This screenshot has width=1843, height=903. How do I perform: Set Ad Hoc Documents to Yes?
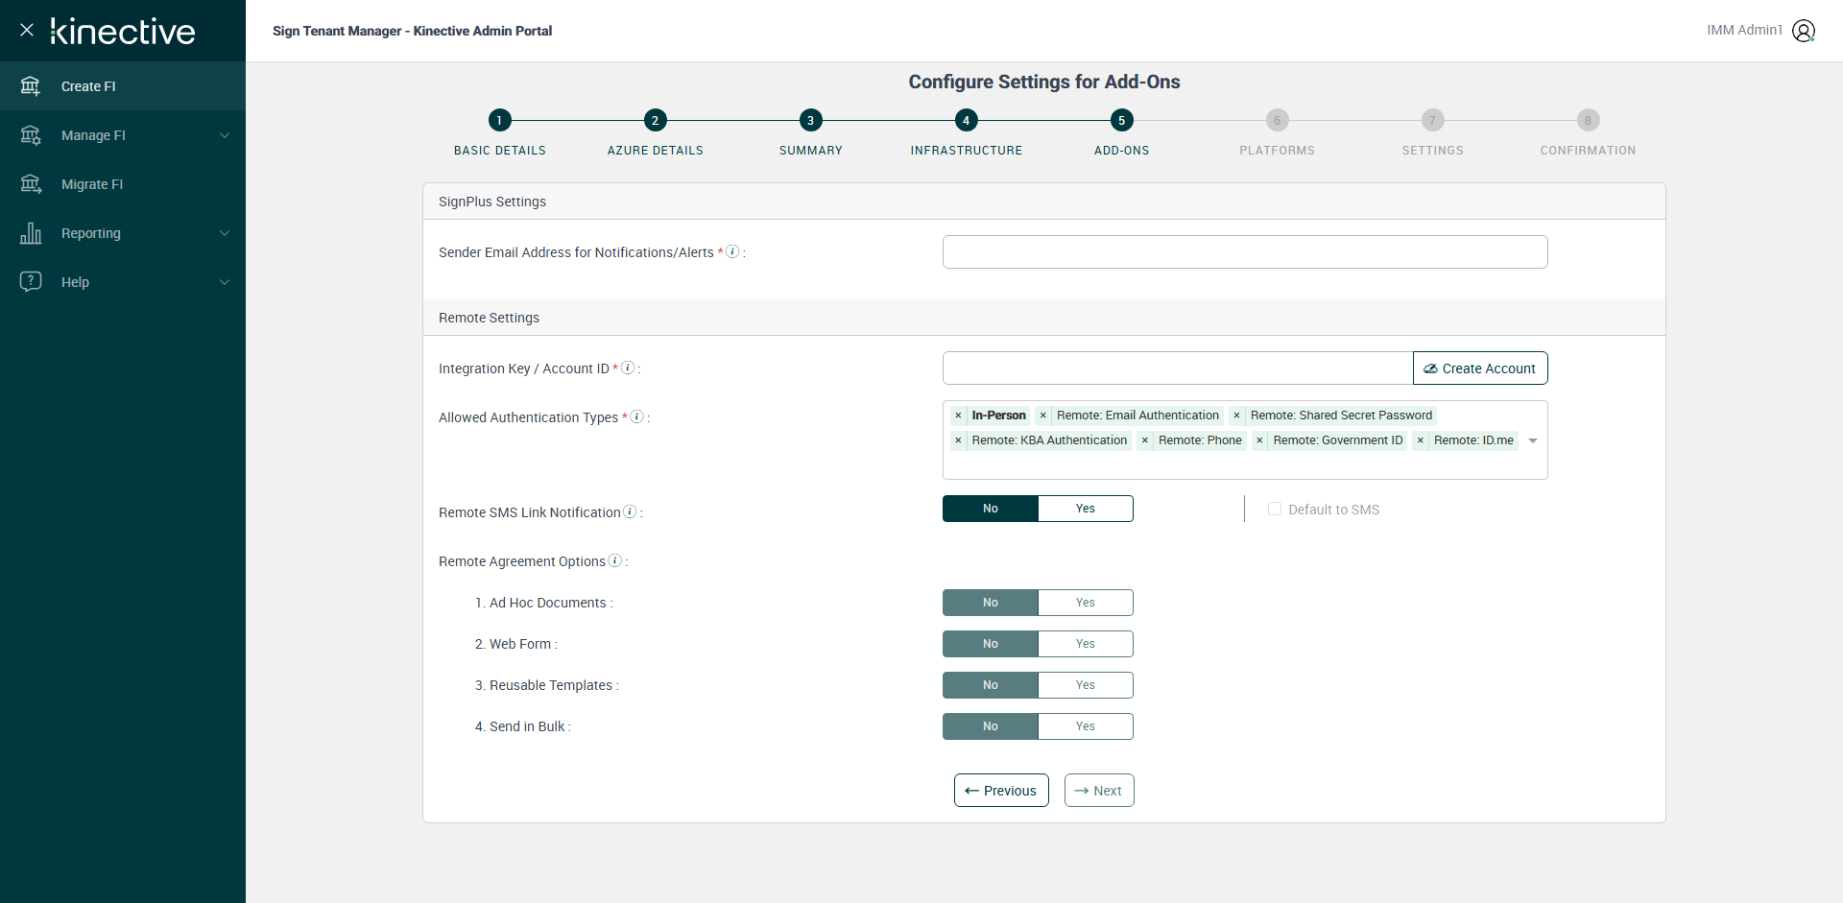(x=1086, y=603)
